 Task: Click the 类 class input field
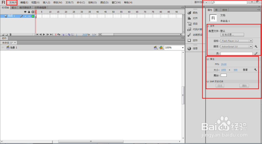236,54
